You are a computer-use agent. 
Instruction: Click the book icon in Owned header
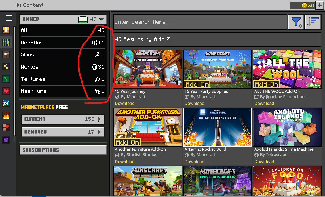pyautogui.click(x=83, y=19)
